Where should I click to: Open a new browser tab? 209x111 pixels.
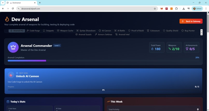(x=40, y=3)
